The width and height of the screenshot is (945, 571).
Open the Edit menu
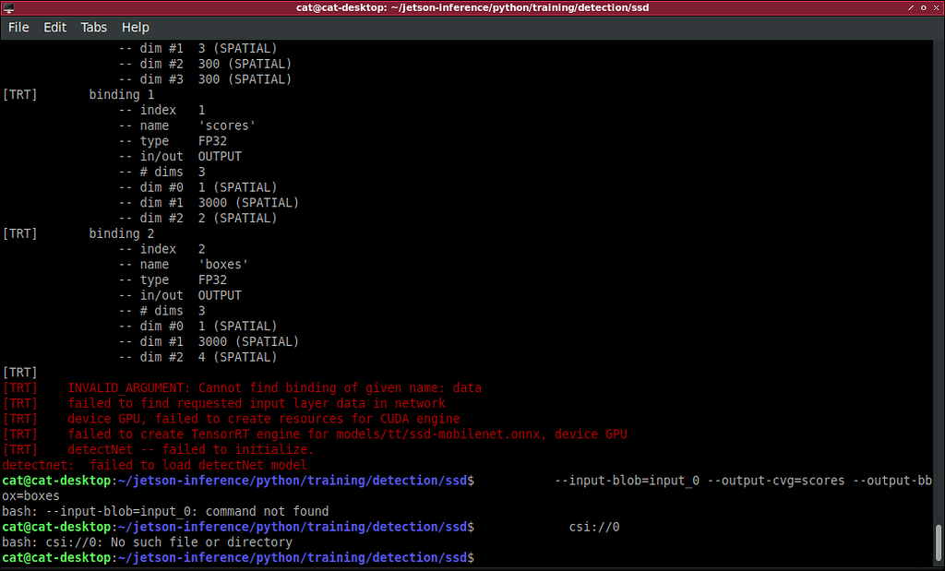(54, 27)
